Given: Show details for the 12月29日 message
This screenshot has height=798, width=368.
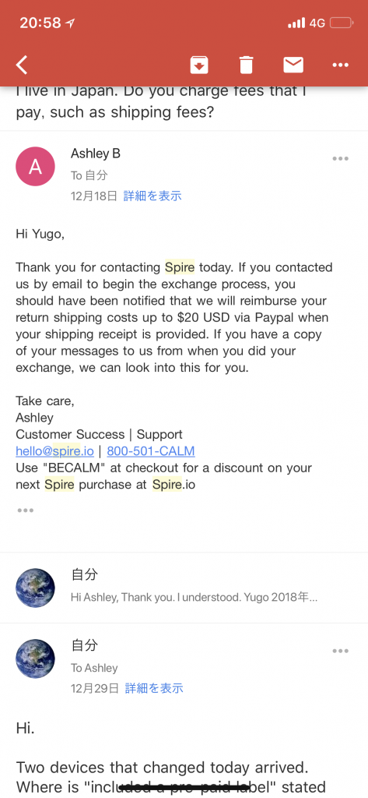Looking at the screenshot, I should point(154,689).
